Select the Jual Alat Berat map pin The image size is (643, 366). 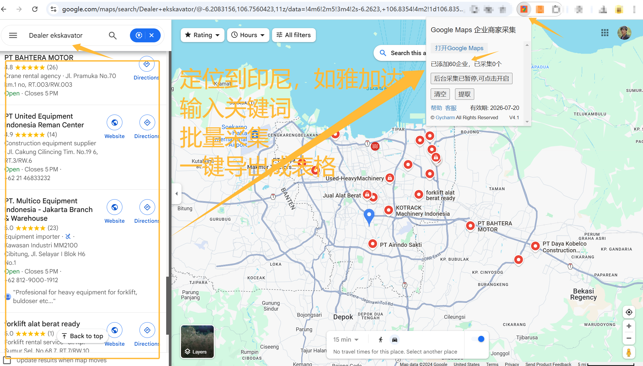pos(367,194)
